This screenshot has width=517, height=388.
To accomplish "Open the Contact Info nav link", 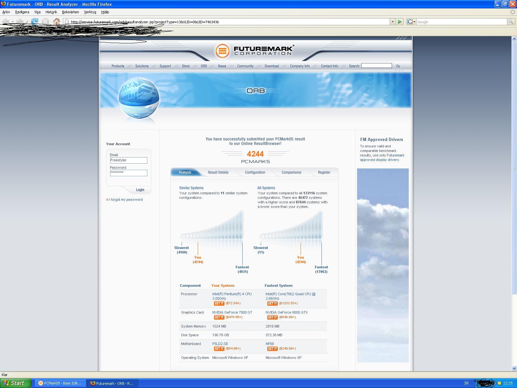I will (x=330, y=66).
